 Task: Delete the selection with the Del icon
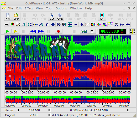point(102,16)
